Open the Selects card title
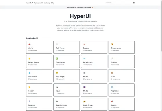 pos(114,105)
